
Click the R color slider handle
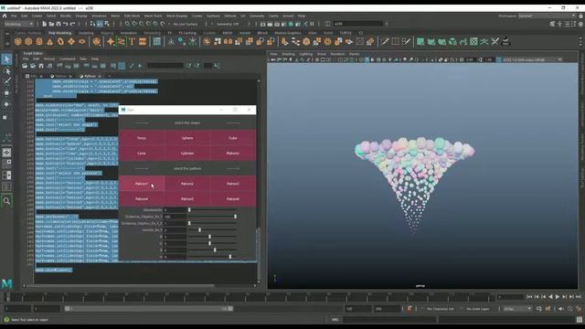pyautogui.click(x=209, y=237)
